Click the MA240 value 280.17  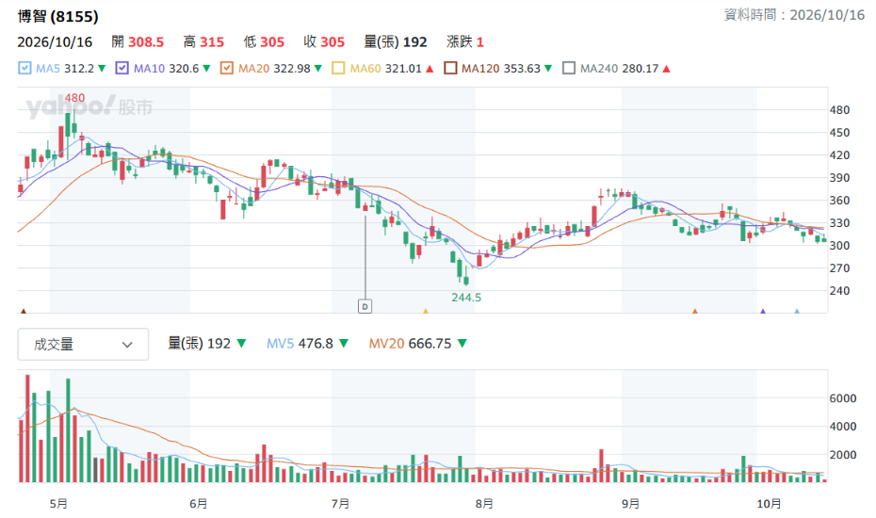[641, 68]
